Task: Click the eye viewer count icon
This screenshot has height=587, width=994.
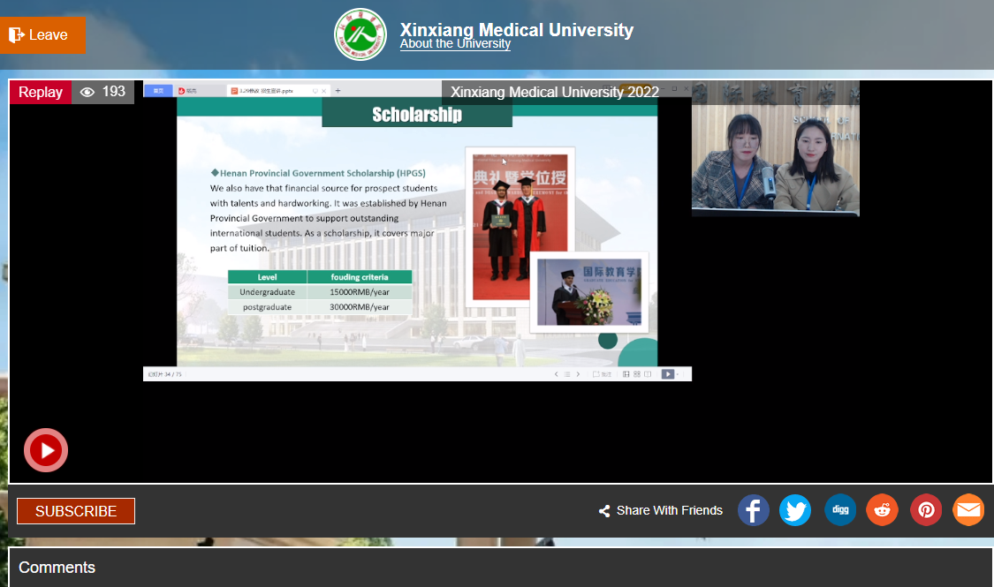Action: pos(87,92)
